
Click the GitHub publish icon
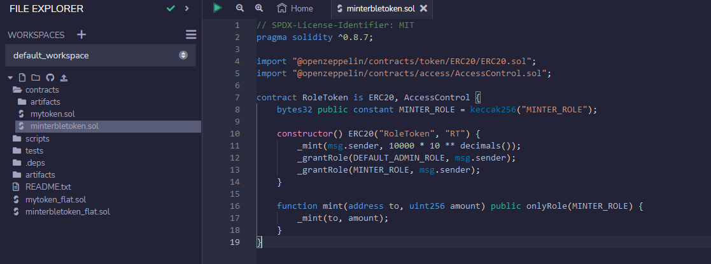[50, 78]
